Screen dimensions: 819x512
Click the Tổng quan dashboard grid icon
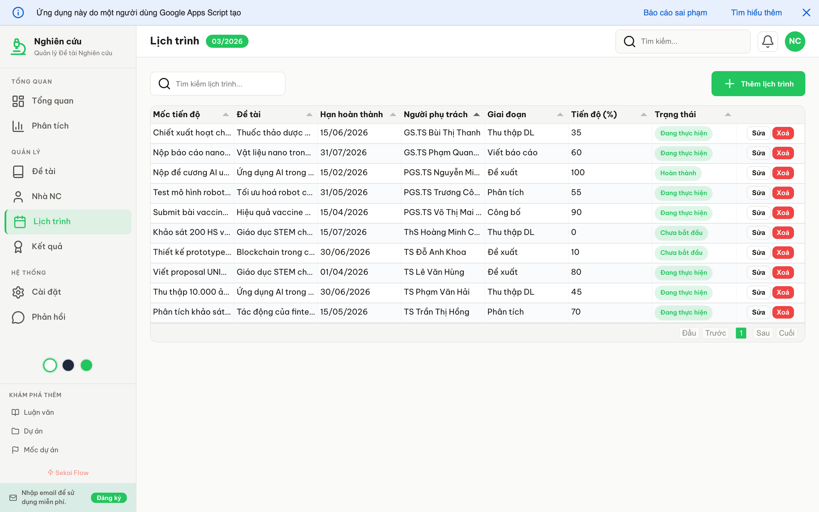(x=18, y=101)
